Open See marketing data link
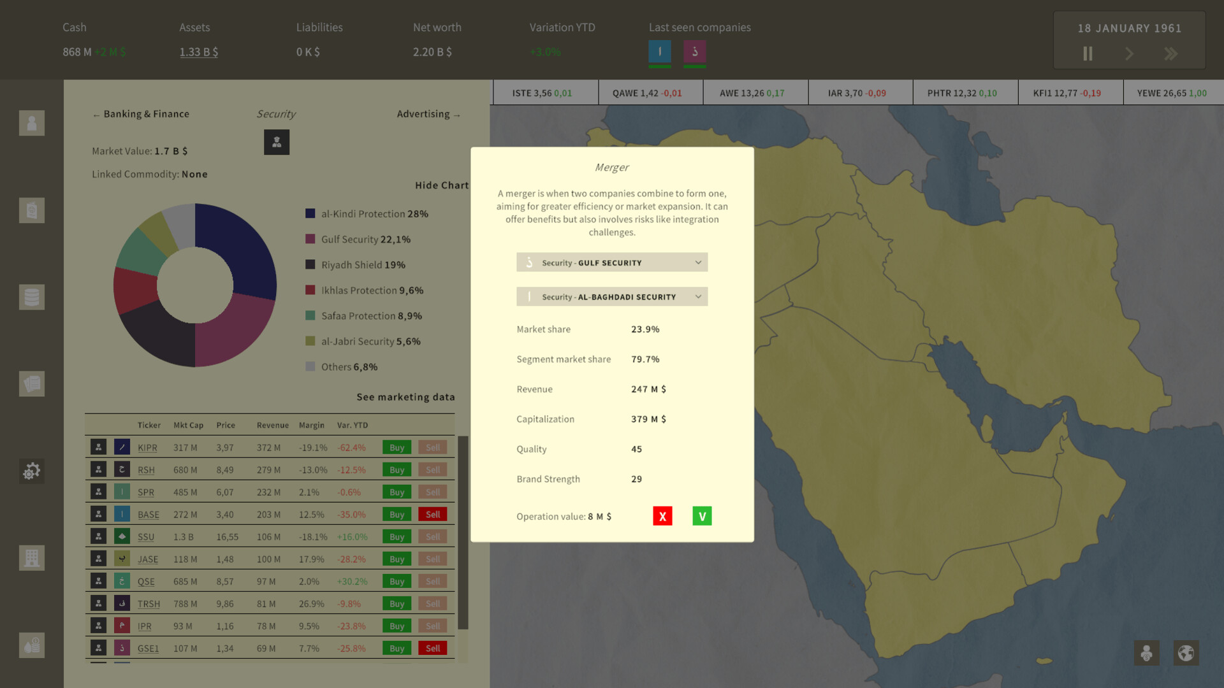 click(405, 396)
